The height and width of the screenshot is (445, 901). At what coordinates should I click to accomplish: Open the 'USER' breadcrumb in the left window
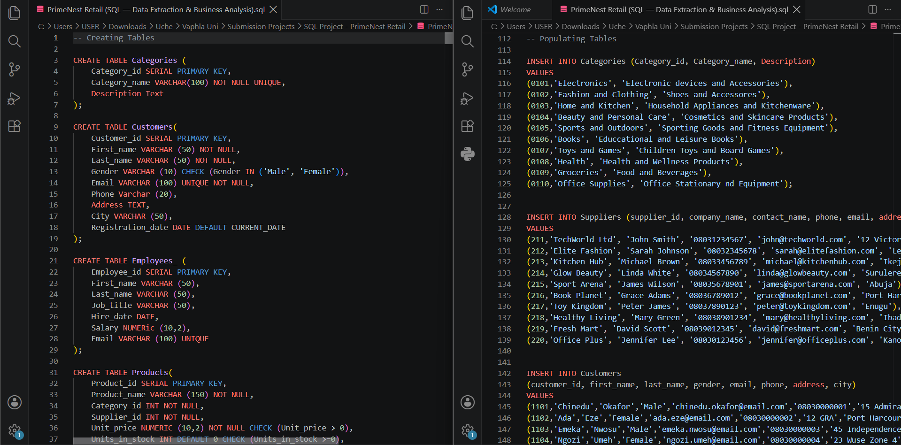tap(91, 27)
